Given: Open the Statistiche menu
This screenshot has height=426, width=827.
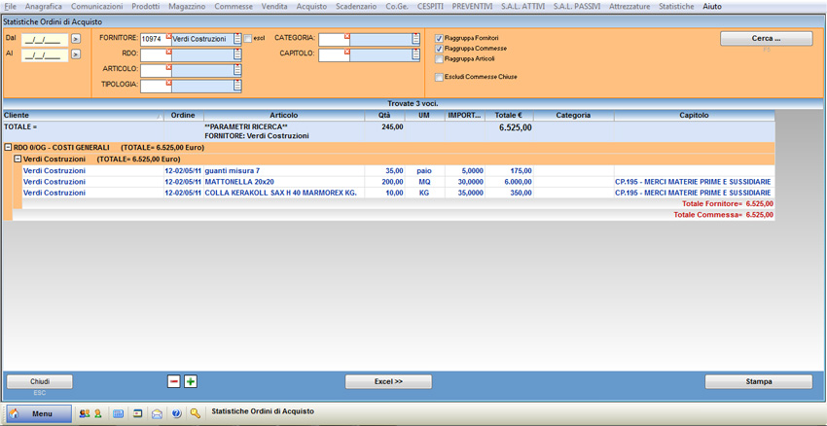Looking at the screenshot, I should (x=676, y=7).
